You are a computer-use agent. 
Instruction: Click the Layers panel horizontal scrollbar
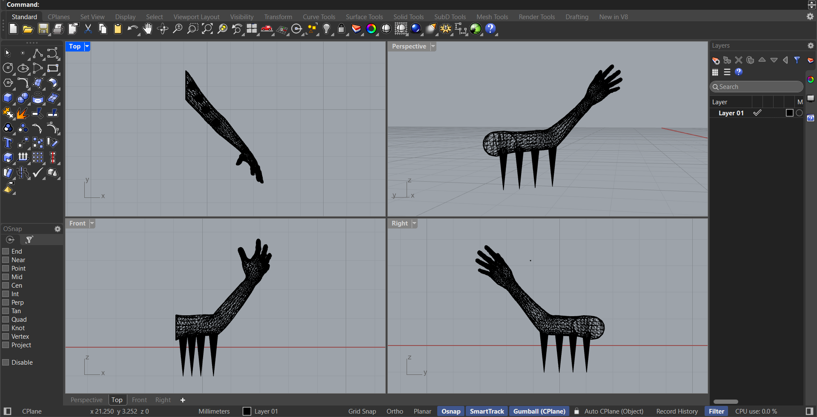coord(725,402)
